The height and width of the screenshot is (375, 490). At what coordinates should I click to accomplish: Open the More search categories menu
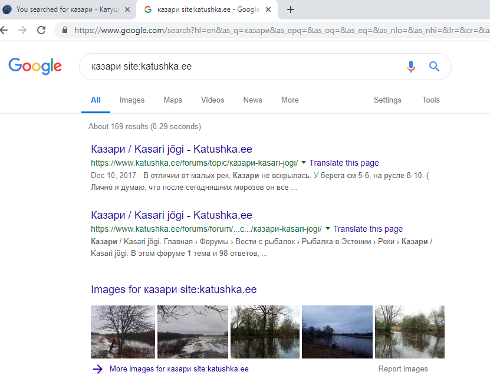click(x=290, y=100)
